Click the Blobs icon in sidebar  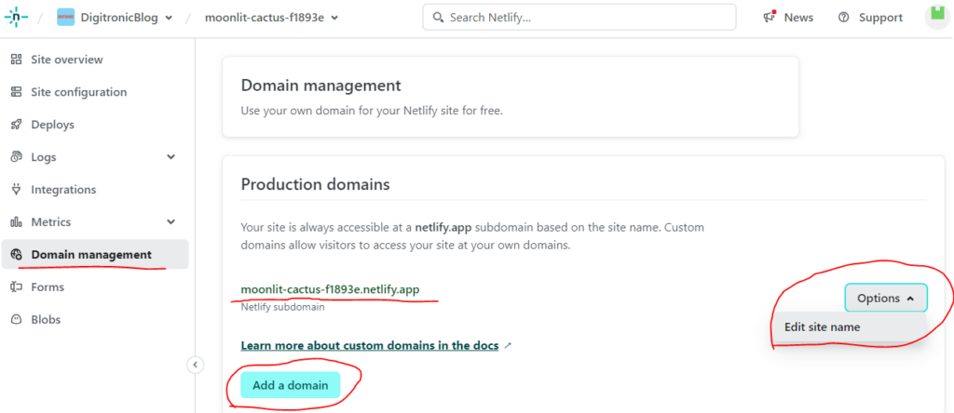(17, 319)
